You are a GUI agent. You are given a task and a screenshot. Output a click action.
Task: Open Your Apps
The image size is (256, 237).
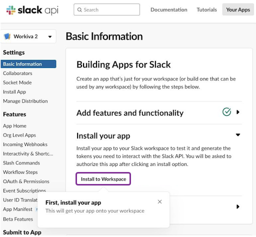238,9
